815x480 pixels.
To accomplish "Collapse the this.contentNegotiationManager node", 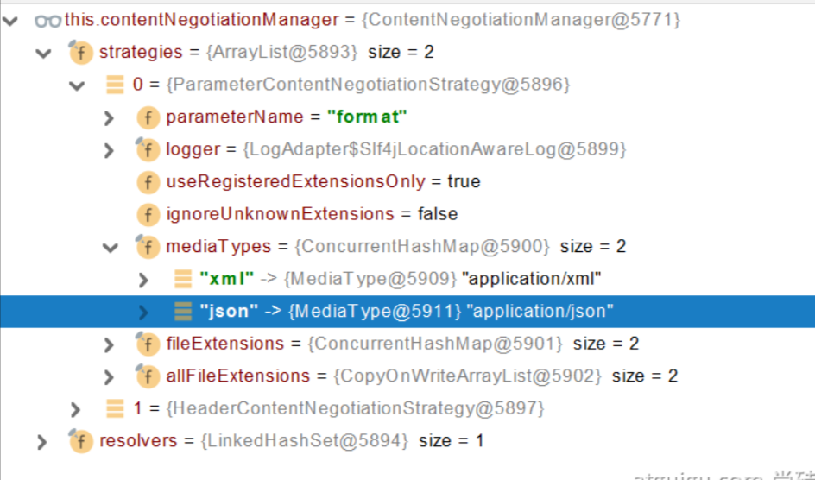I will pos(11,20).
